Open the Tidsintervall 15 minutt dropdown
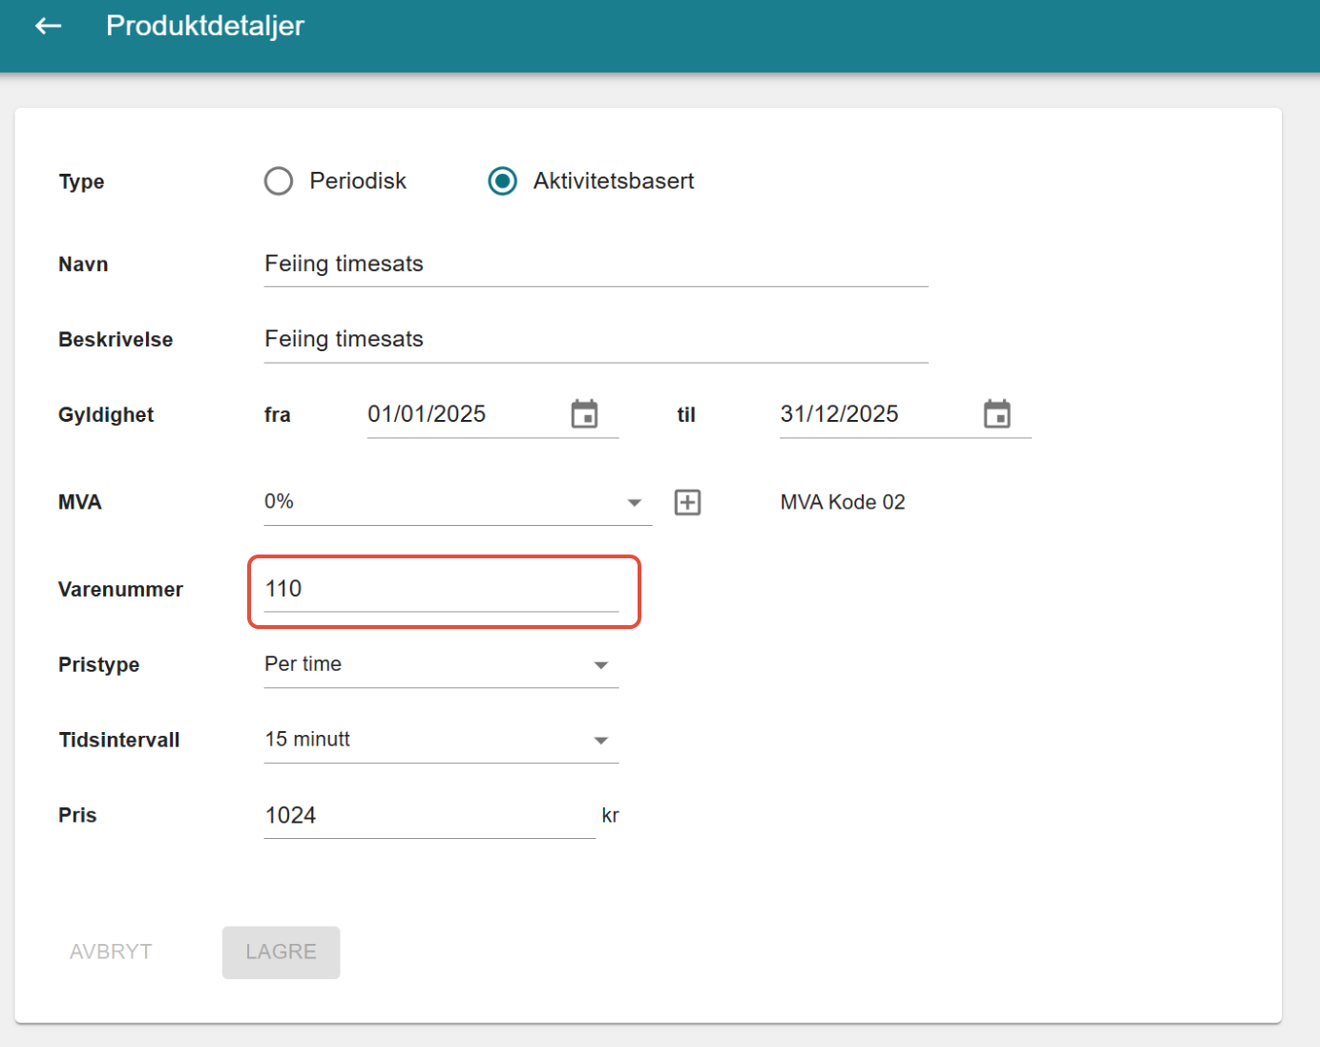Screen dimensions: 1320x1047 [442, 740]
